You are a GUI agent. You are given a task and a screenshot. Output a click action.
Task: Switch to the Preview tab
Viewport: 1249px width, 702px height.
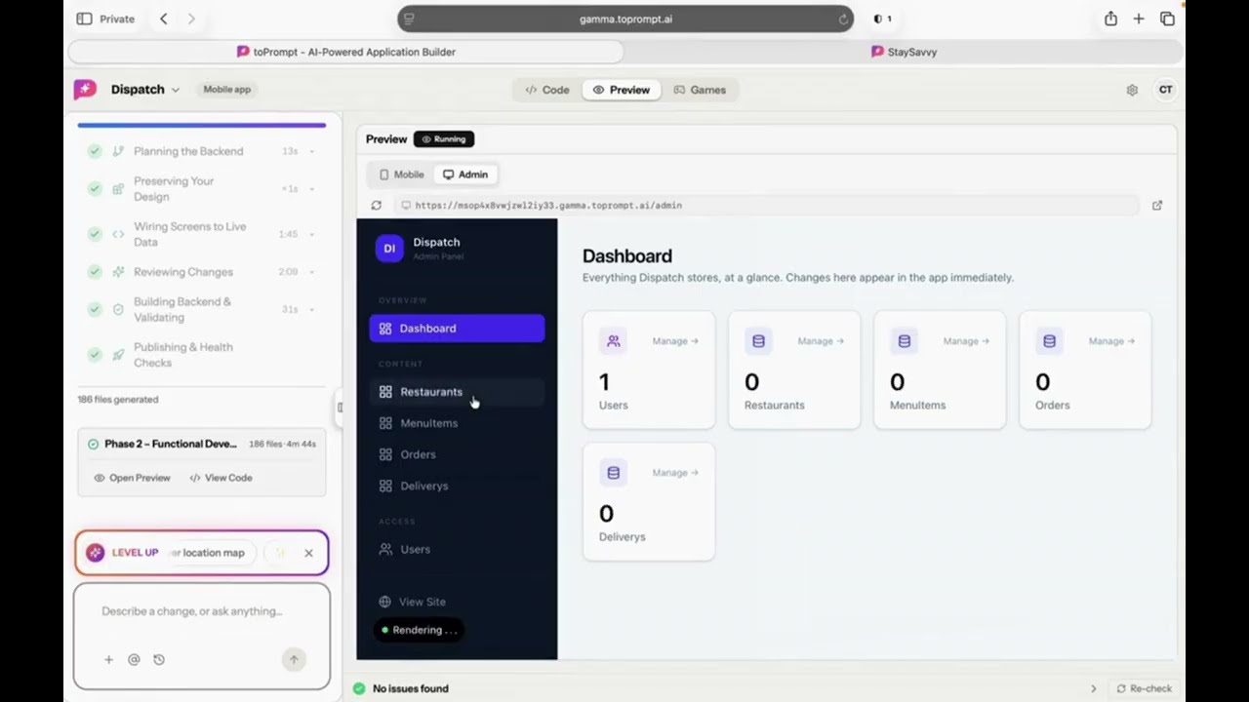(622, 90)
